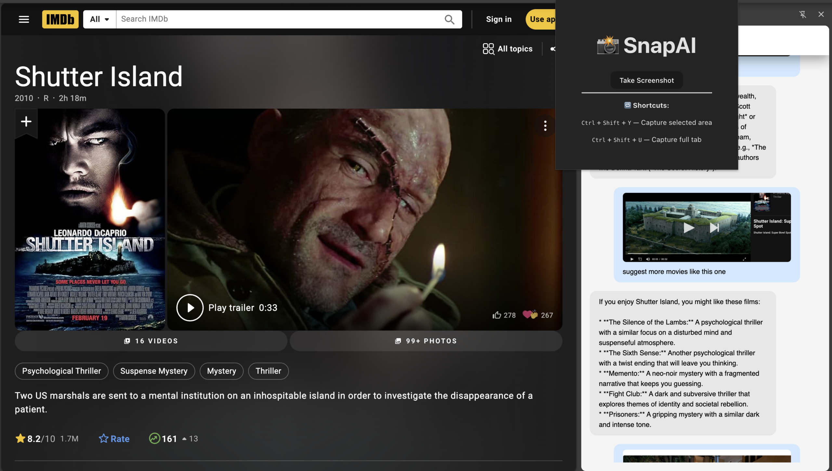The image size is (832, 471).
Task: Click the message 'suggest more movies like this one'
Action: pos(674,272)
